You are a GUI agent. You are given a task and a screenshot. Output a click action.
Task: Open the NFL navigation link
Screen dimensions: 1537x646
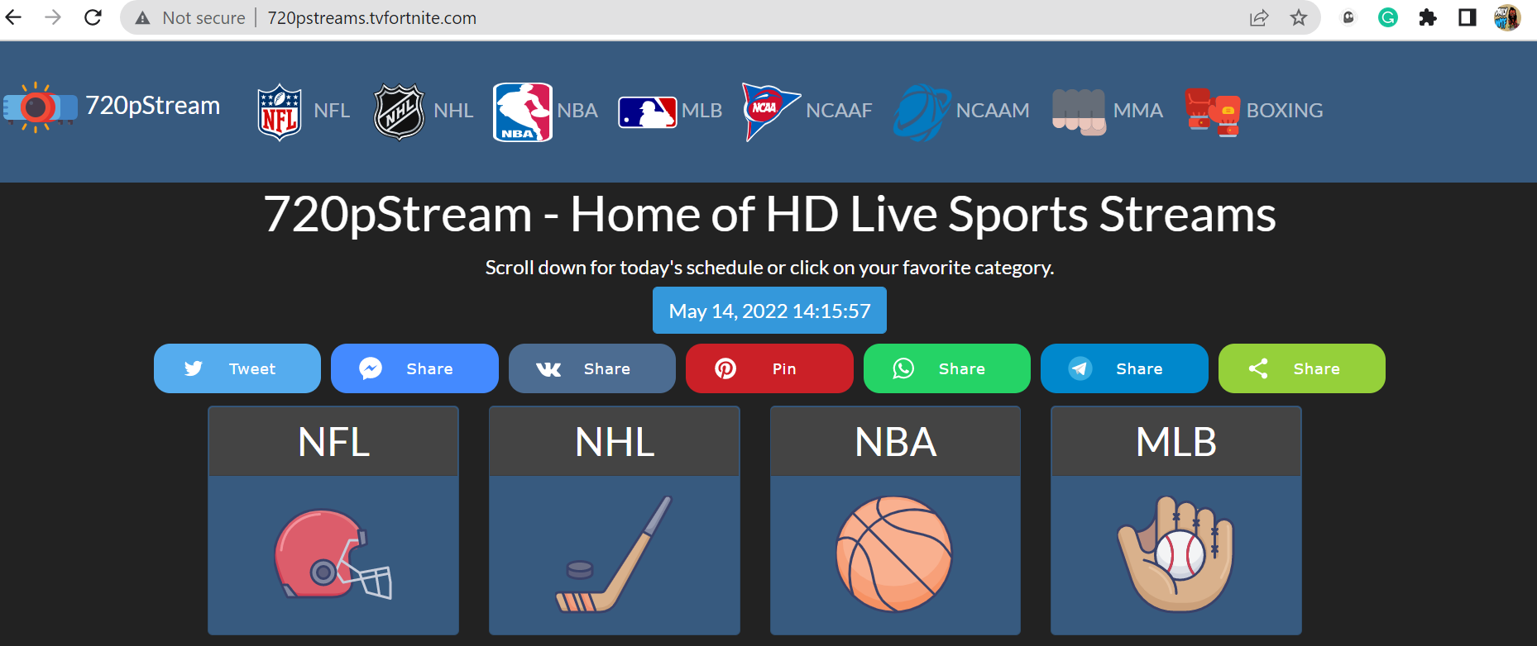(332, 111)
